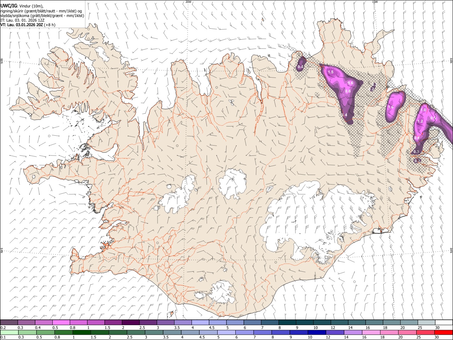Click the '1.5' snowfall value on the map
The width and height of the screenshot is (453, 340).
coord(331,72)
